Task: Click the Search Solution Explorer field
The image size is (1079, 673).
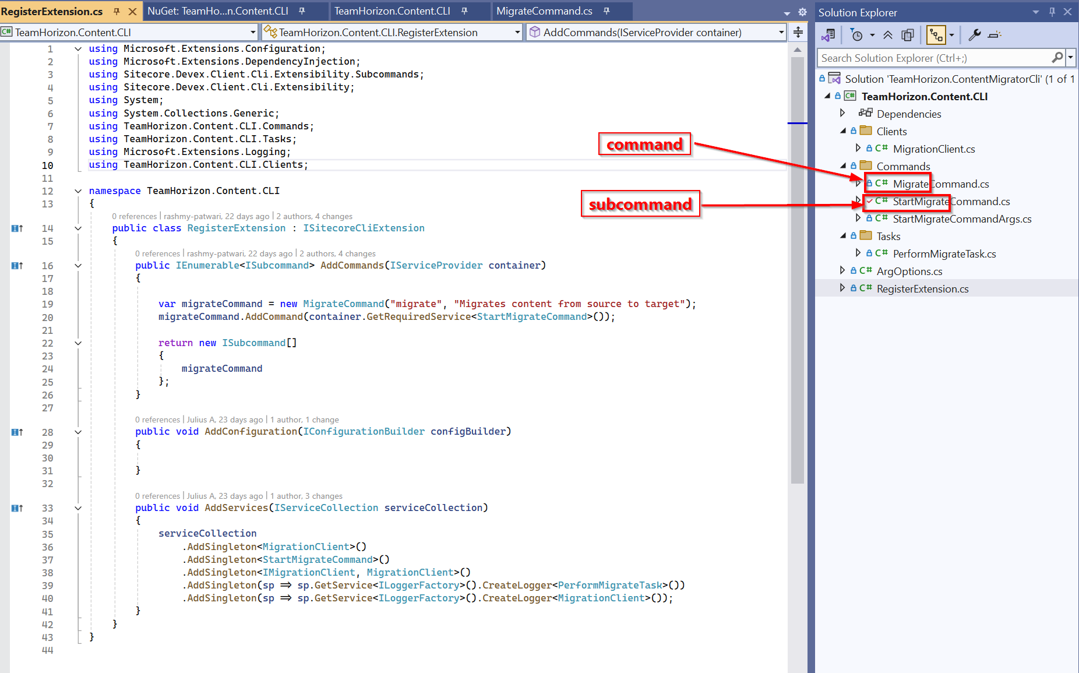Action: point(934,58)
